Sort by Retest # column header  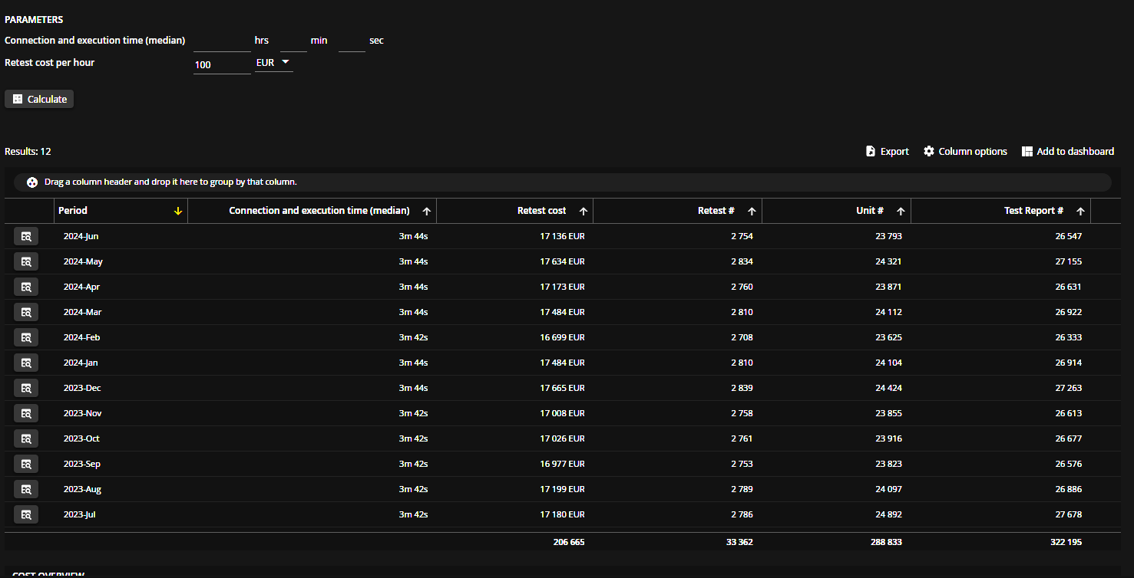[716, 211]
